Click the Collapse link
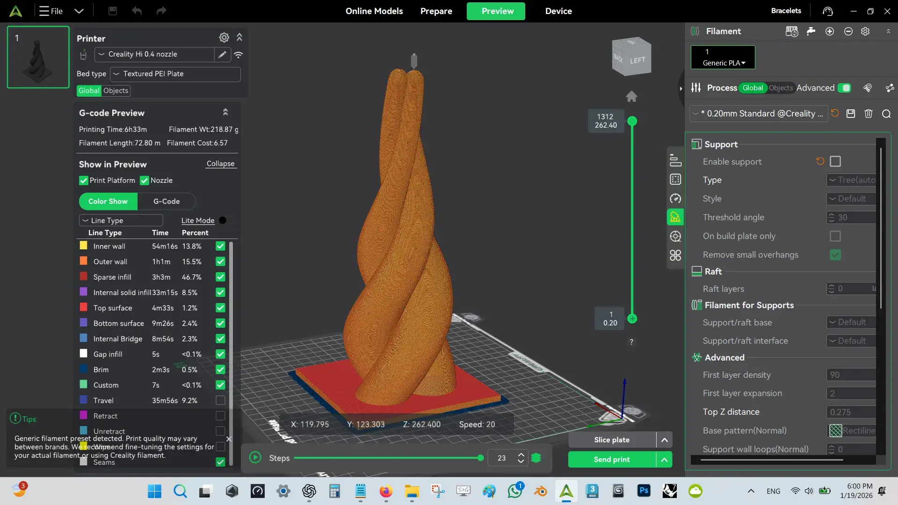 [x=220, y=164]
